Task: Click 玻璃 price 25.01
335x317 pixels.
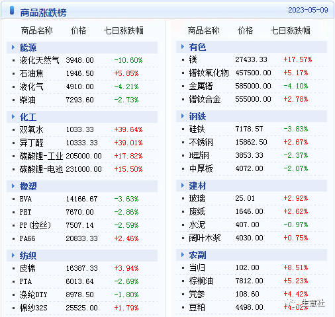Action: click(245, 198)
